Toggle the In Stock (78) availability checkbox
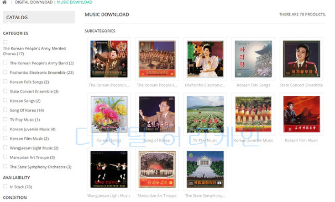The image size is (335, 202). [6, 187]
